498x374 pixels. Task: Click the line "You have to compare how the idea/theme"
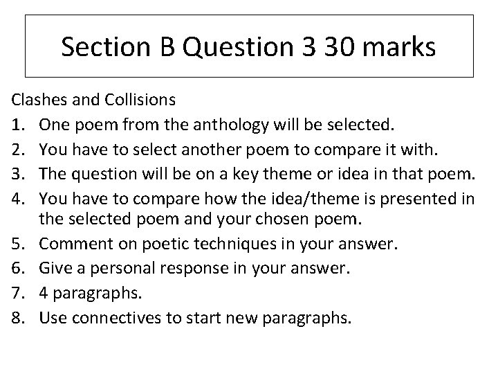click(x=257, y=200)
